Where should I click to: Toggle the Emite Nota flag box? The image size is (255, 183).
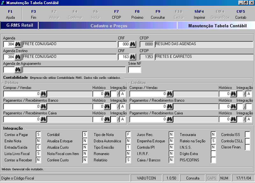[38, 141]
